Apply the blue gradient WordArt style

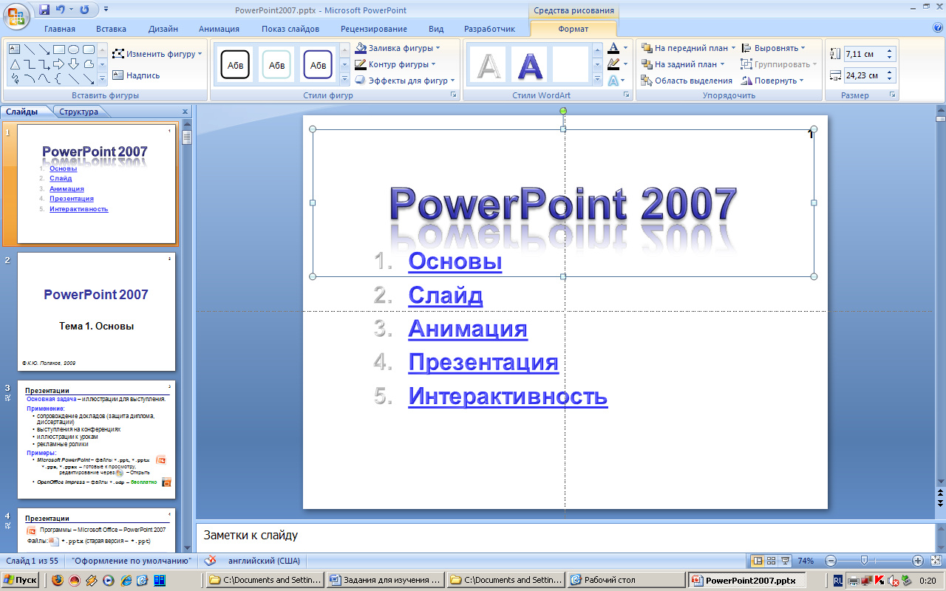coord(531,65)
